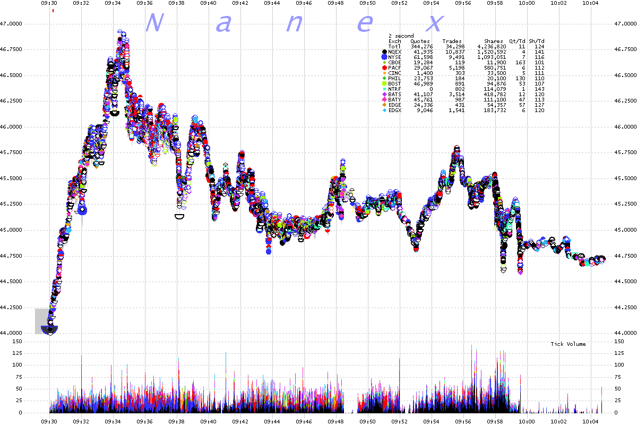The image size is (637, 425).
Task: Click the "CBOE" exchange name
Action: pyautogui.click(x=395, y=62)
